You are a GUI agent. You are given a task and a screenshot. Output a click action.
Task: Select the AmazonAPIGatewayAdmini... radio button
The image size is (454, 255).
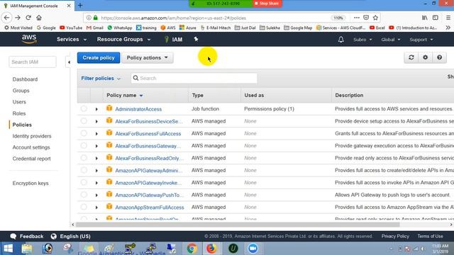click(x=84, y=170)
